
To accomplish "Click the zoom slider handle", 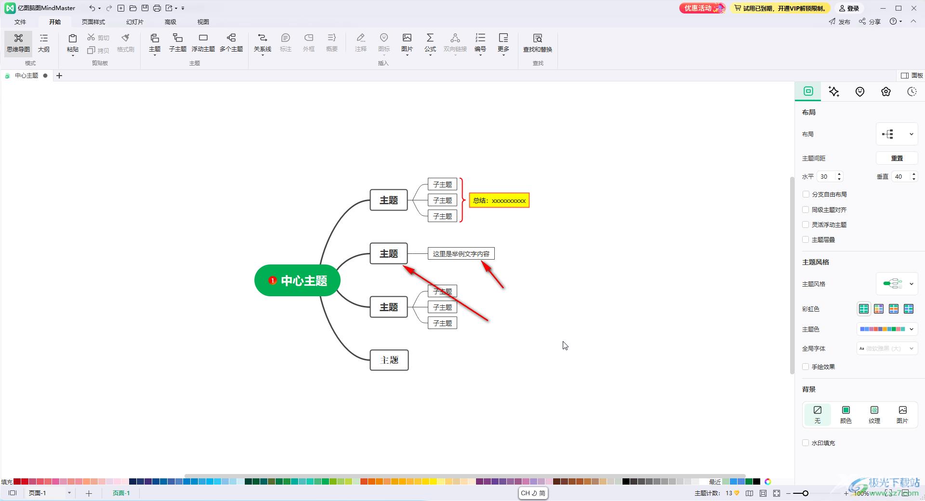I will pos(805,493).
